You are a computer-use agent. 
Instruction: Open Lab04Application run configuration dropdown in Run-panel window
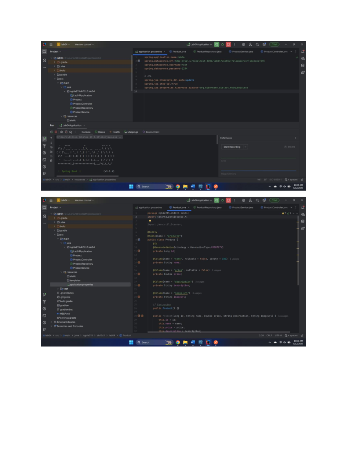point(199,44)
